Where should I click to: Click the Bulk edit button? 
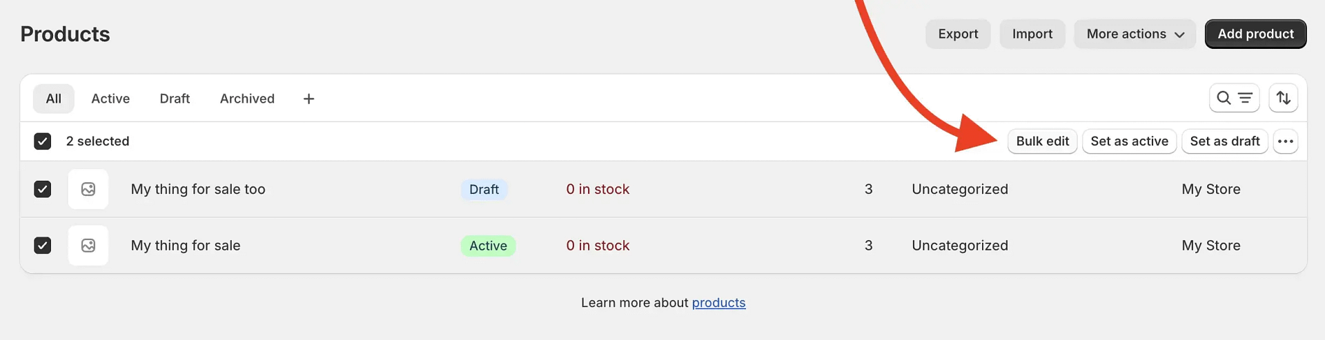point(1042,141)
